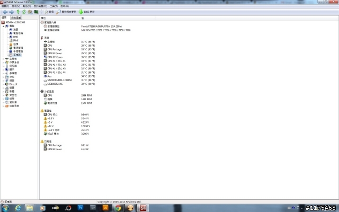339x212 pixels.
Task: Open the 檔案(F) File menu
Action: point(5,6)
